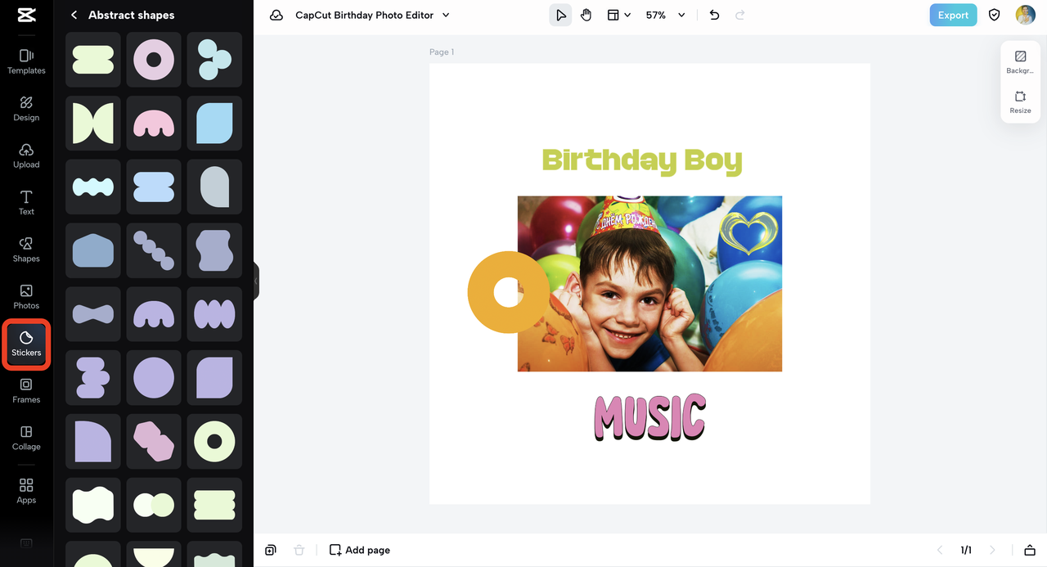
Task: Add the solid purple circle sticker
Action: click(x=154, y=378)
